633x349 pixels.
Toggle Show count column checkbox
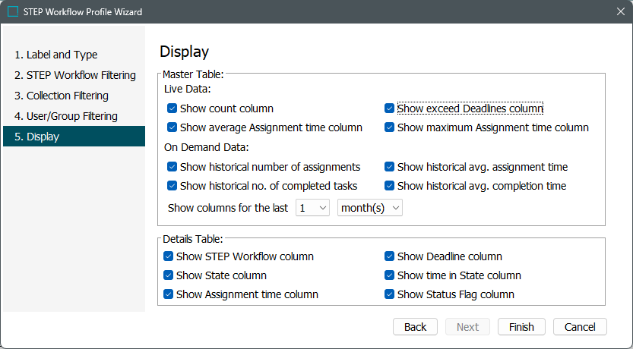172,108
